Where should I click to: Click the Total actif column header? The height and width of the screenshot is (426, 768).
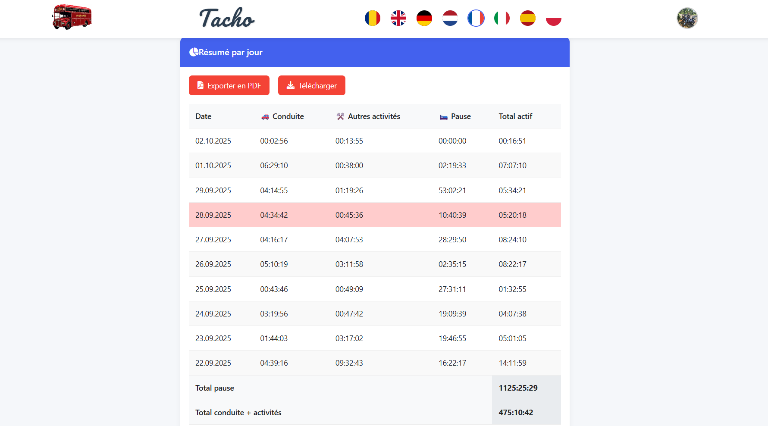pos(515,116)
